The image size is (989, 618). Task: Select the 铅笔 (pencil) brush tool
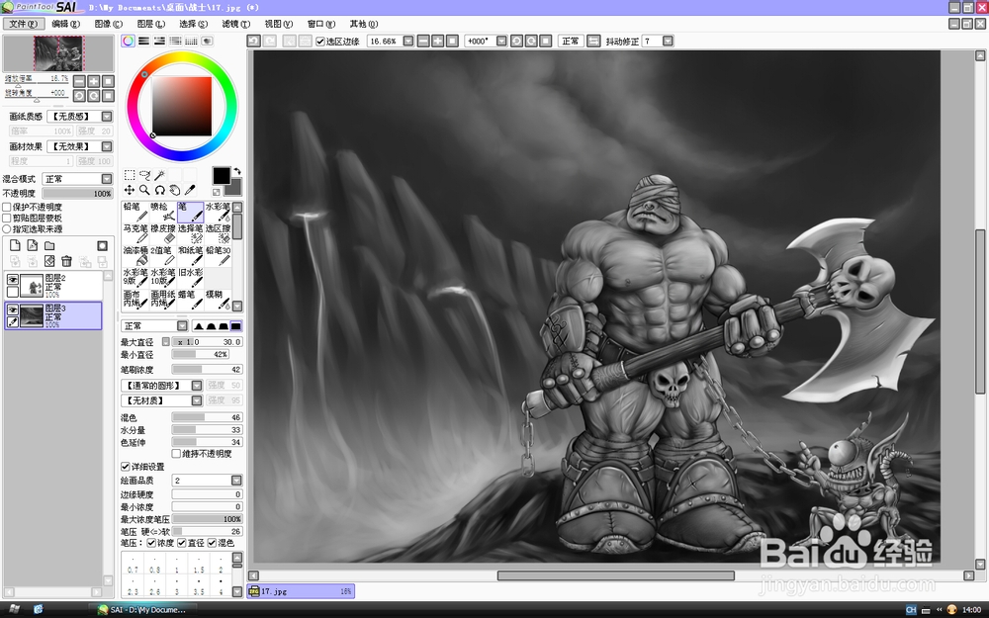pyautogui.click(x=135, y=212)
